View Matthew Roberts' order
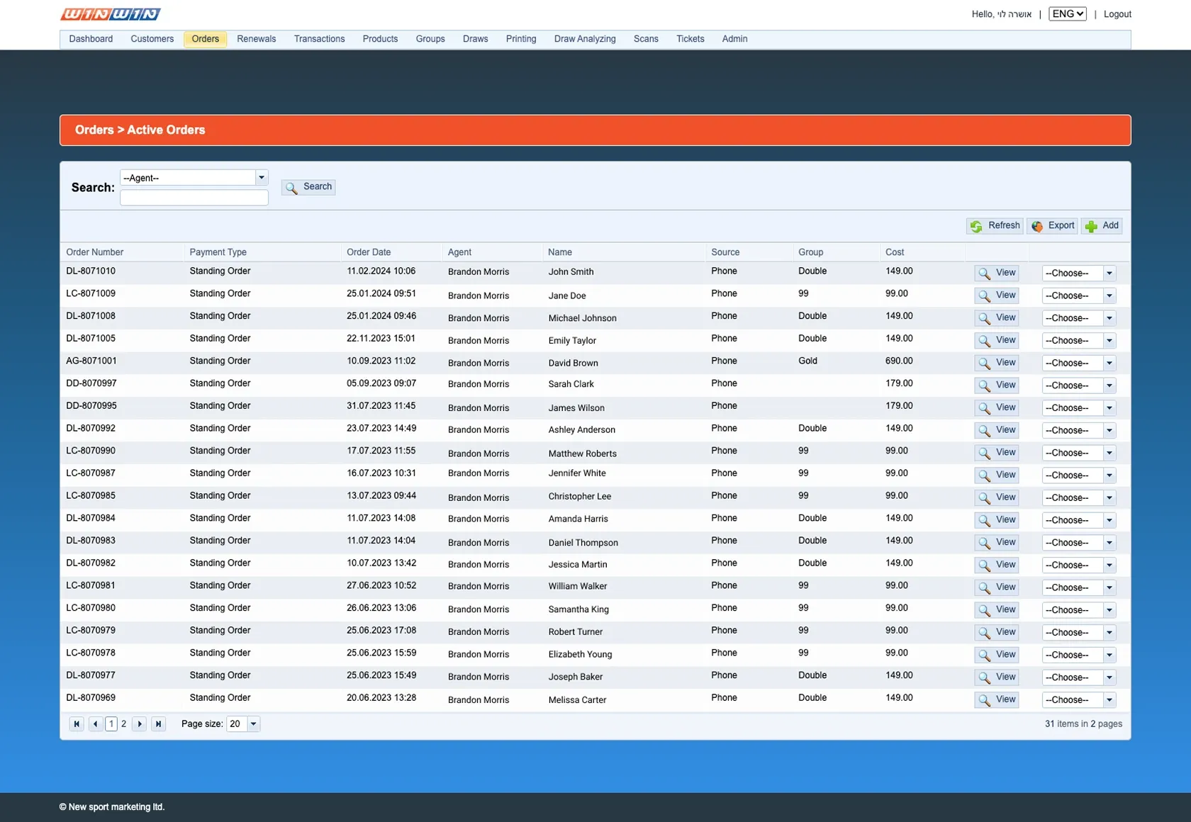Screen dimensions: 1191x822 click(x=997, y=453)
